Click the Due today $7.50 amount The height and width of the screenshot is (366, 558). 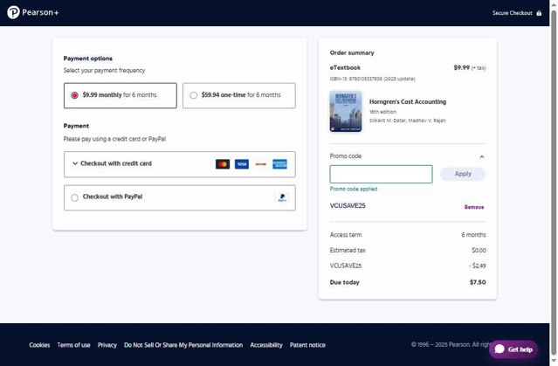click(x=478, y=282)
